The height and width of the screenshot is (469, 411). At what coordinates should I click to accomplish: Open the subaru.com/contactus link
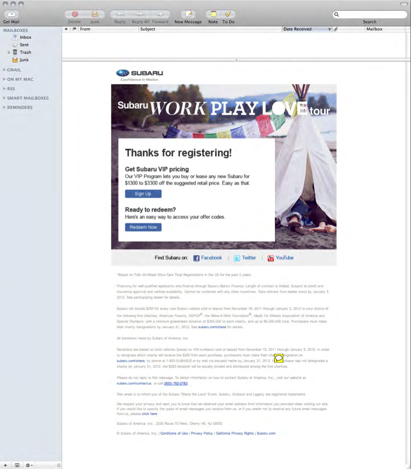(134, 383)
